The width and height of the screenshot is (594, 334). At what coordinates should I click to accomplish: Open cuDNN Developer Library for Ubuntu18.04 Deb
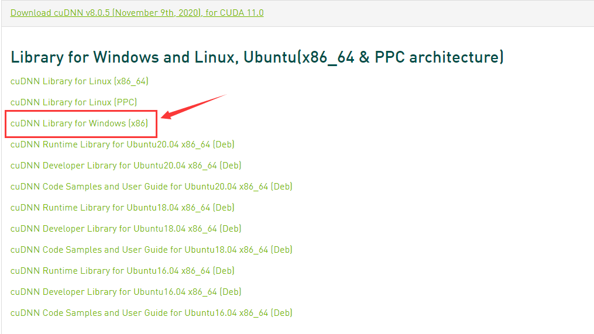coord(126,229)
